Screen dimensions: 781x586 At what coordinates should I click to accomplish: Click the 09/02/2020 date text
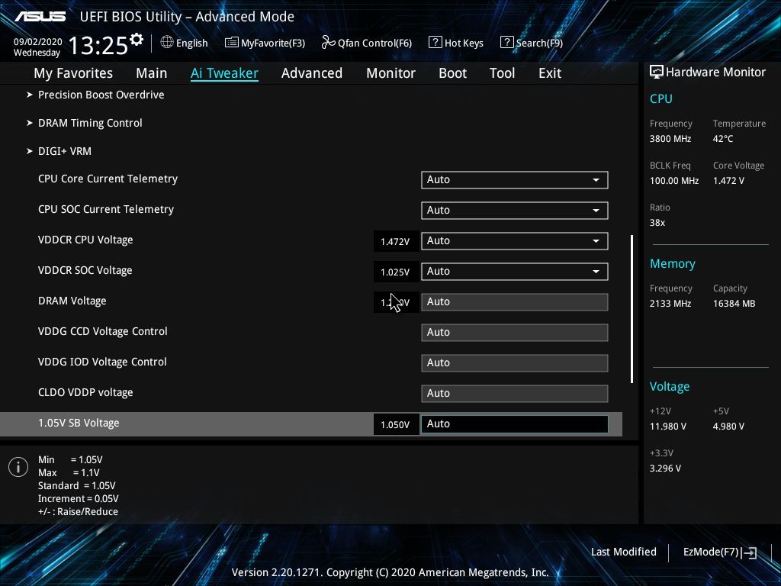[38, 42]
